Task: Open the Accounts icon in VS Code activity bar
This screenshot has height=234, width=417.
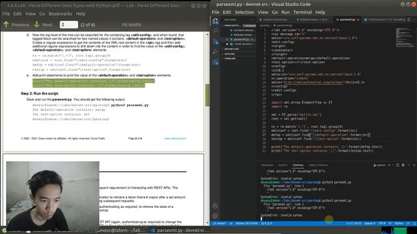Action: [x=215, y=205]
